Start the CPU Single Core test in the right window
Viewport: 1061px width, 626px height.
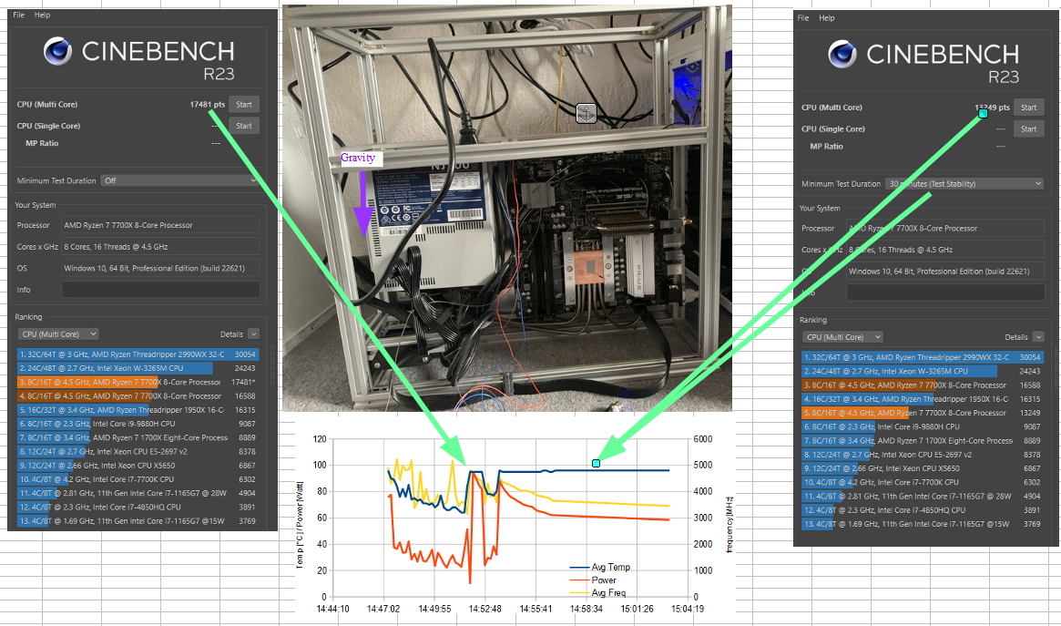click(x=1028, y=128)
